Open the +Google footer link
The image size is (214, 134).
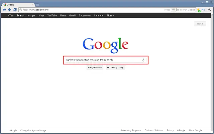[x=181, y=130]
